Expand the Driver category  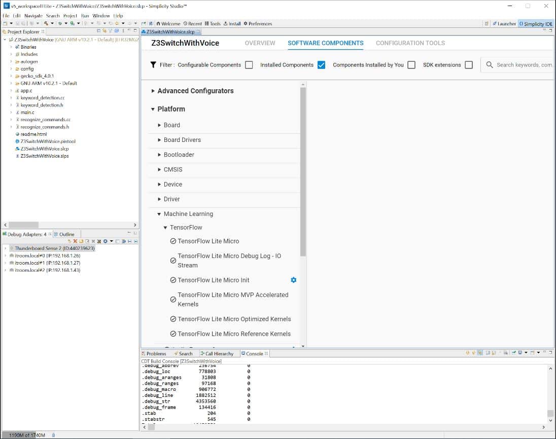tap(159, 199)
